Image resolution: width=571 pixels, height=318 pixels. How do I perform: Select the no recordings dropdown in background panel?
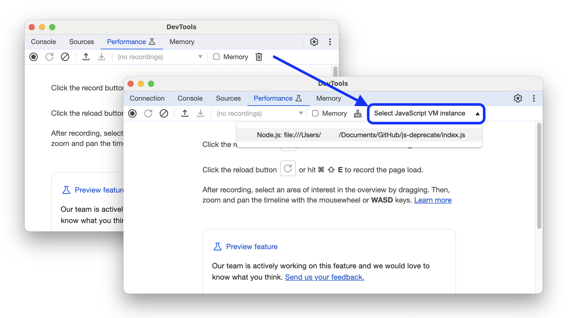click(x=157, y=56)
